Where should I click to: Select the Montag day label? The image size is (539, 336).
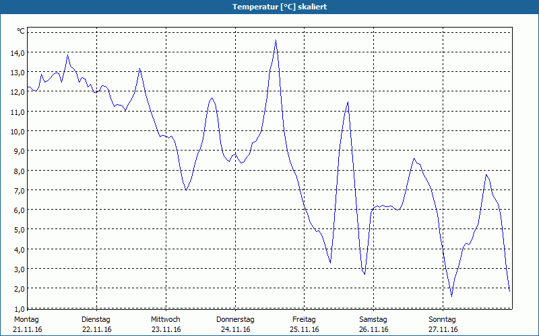(26, 320)
